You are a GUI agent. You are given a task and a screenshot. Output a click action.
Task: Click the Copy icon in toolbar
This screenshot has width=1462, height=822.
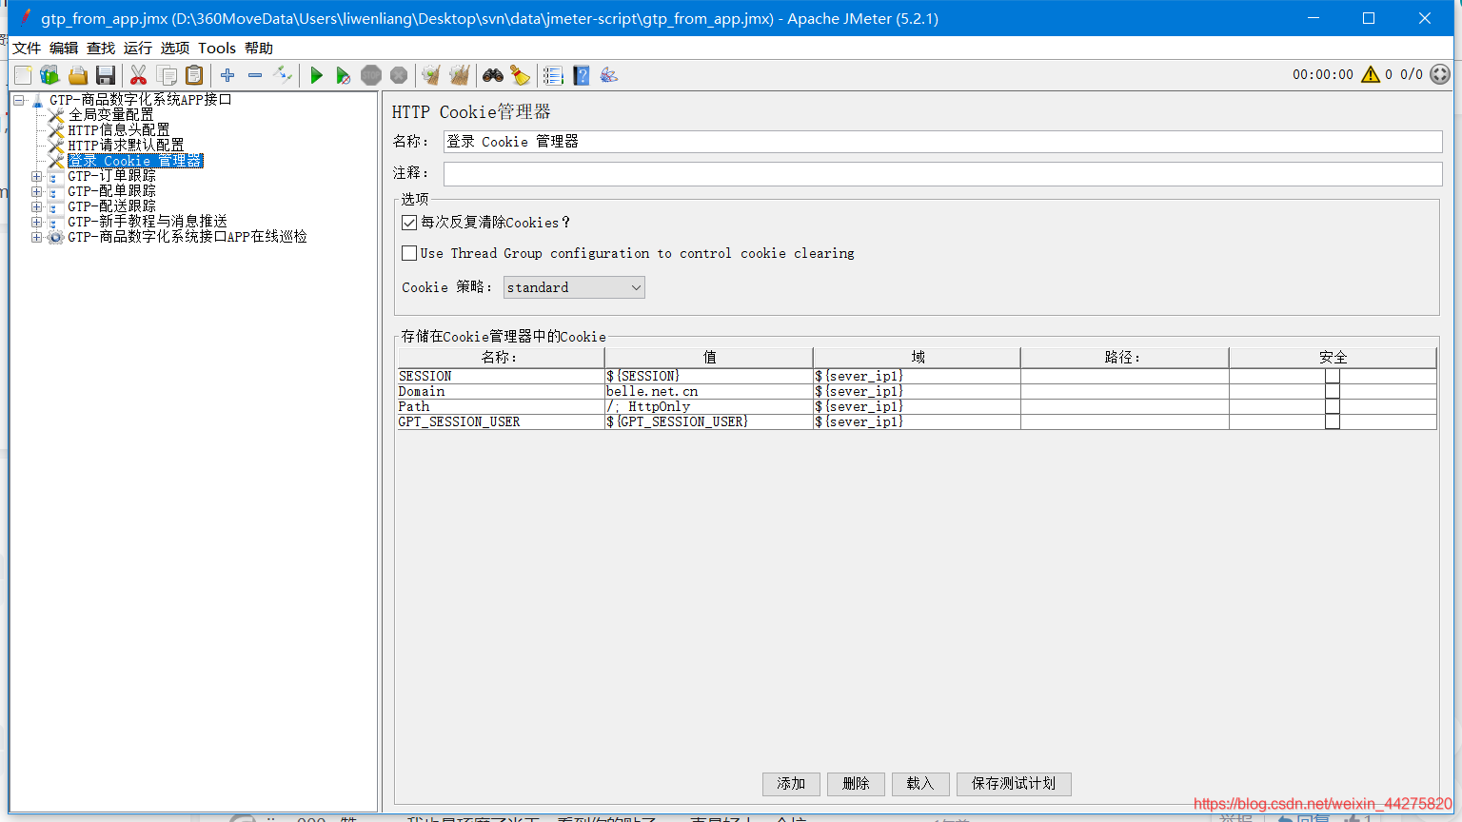(x=167, y=75)
